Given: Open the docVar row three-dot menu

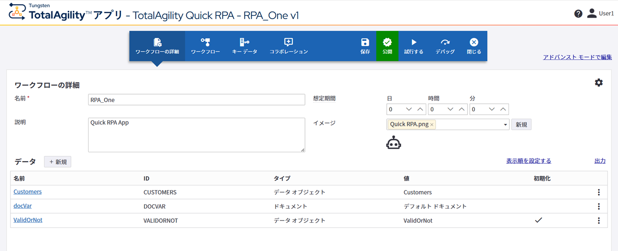Looking at the screenshot, I should coord(599,206).
